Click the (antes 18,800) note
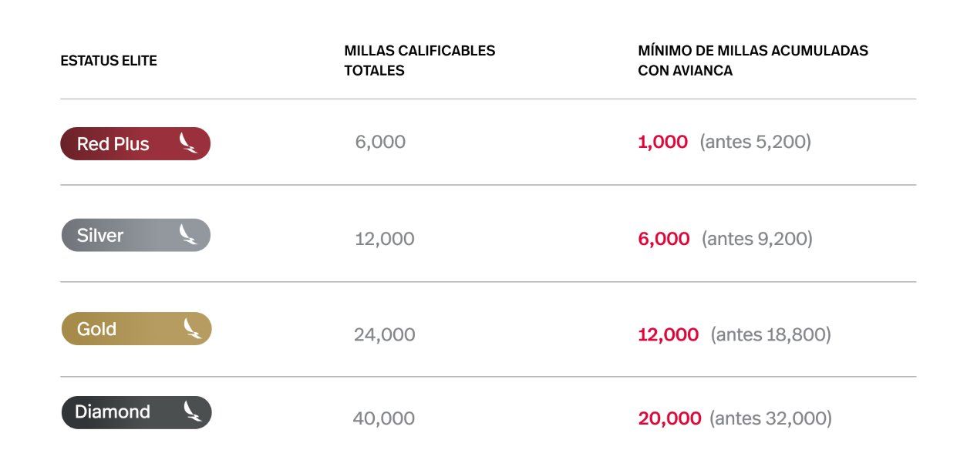This screenshot has width=967, height=460. [x=770, y=334]
